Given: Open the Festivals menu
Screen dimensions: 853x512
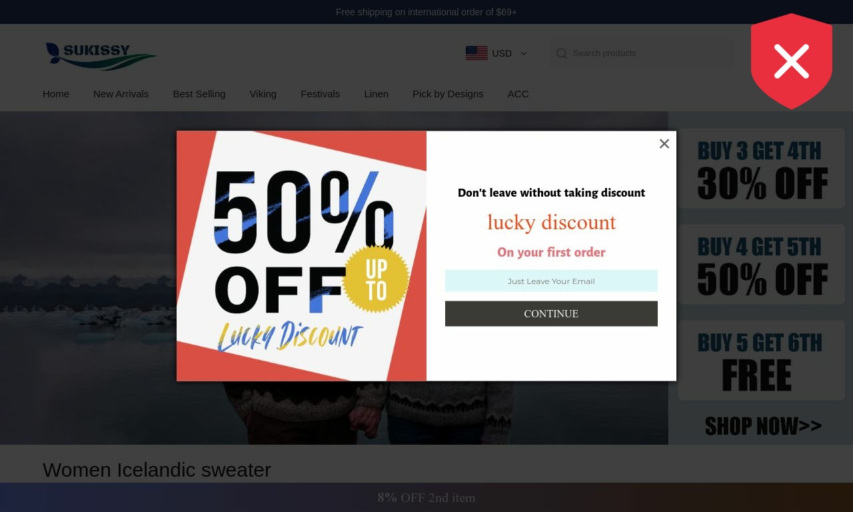Looking at the screenshot, I should point(320,94).
